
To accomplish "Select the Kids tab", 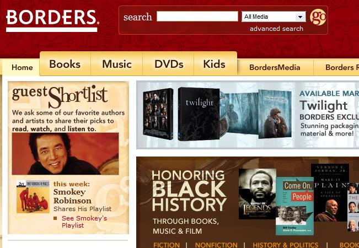I will (215, 64).
